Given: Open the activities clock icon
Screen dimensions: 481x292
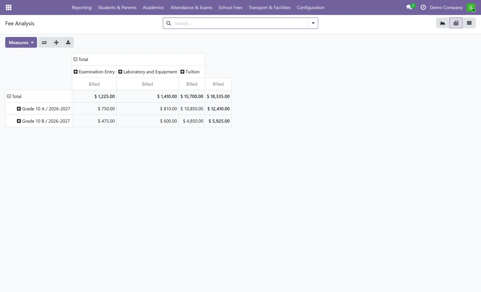Looking at the screenshot, I should [x=423, y=7].
